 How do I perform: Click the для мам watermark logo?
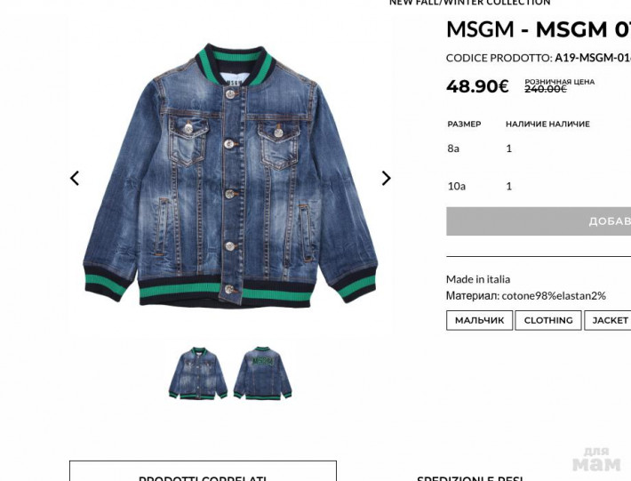596,459
